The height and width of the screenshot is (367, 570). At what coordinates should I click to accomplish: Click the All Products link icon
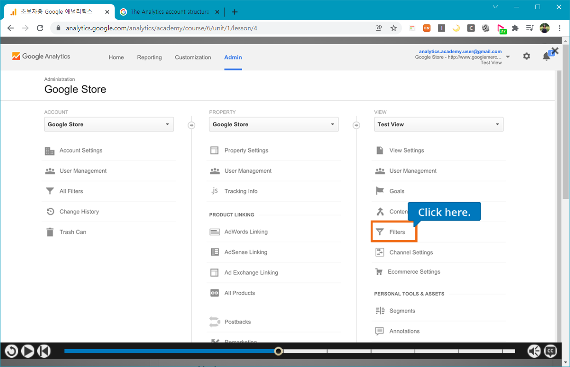click(x=215, y=293)
